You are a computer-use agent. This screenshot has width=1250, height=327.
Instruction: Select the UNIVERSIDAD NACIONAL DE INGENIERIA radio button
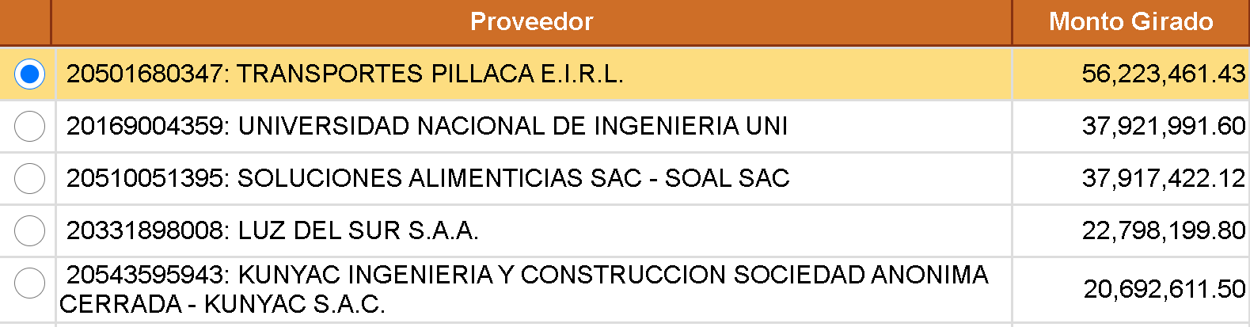pyautogui.click(x=30, y=126)
